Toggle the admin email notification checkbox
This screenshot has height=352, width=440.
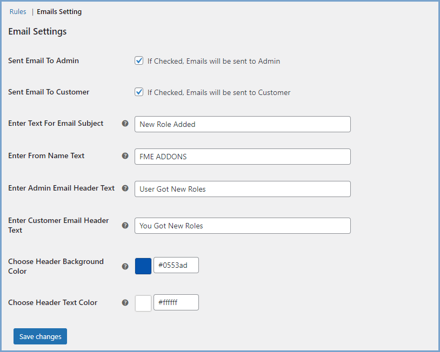139,60
